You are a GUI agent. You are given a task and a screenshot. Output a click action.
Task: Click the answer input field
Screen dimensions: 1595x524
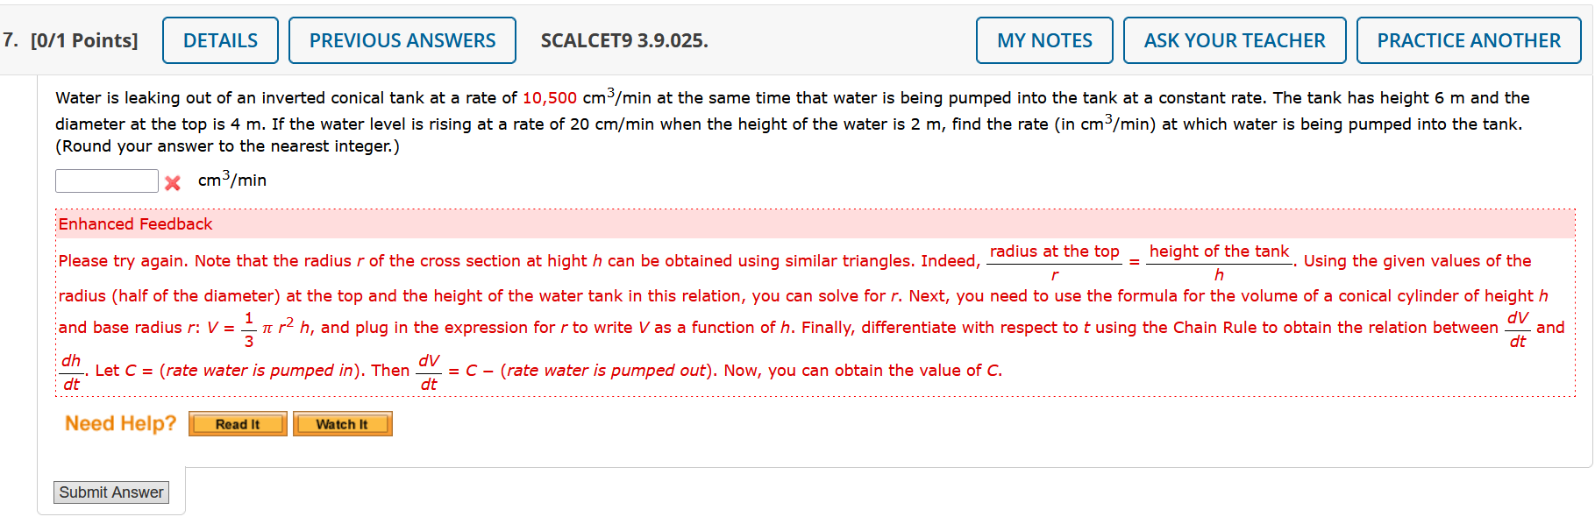(x=106, y=180)
